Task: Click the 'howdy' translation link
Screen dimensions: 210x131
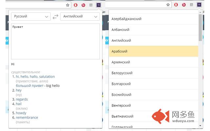Action: [x=21, y=113]
